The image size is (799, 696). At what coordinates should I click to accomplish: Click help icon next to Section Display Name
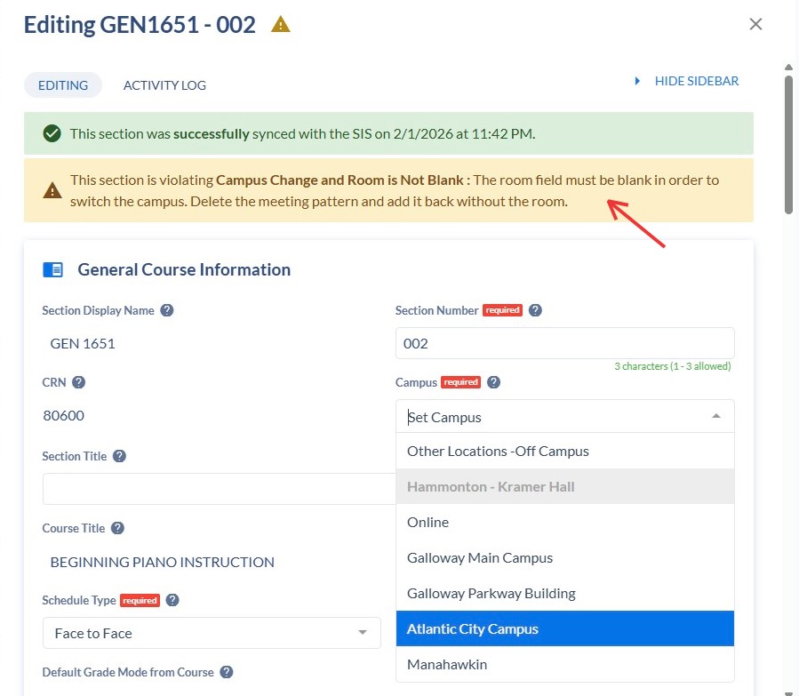[x=166, y=311]
